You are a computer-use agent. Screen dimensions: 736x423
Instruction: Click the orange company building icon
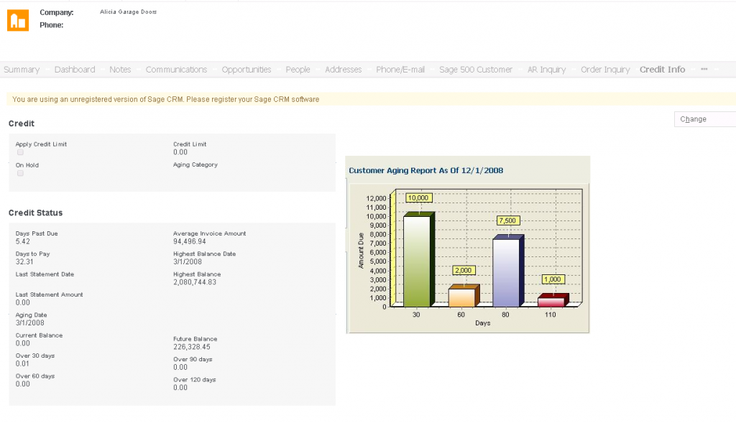point(18,20)
